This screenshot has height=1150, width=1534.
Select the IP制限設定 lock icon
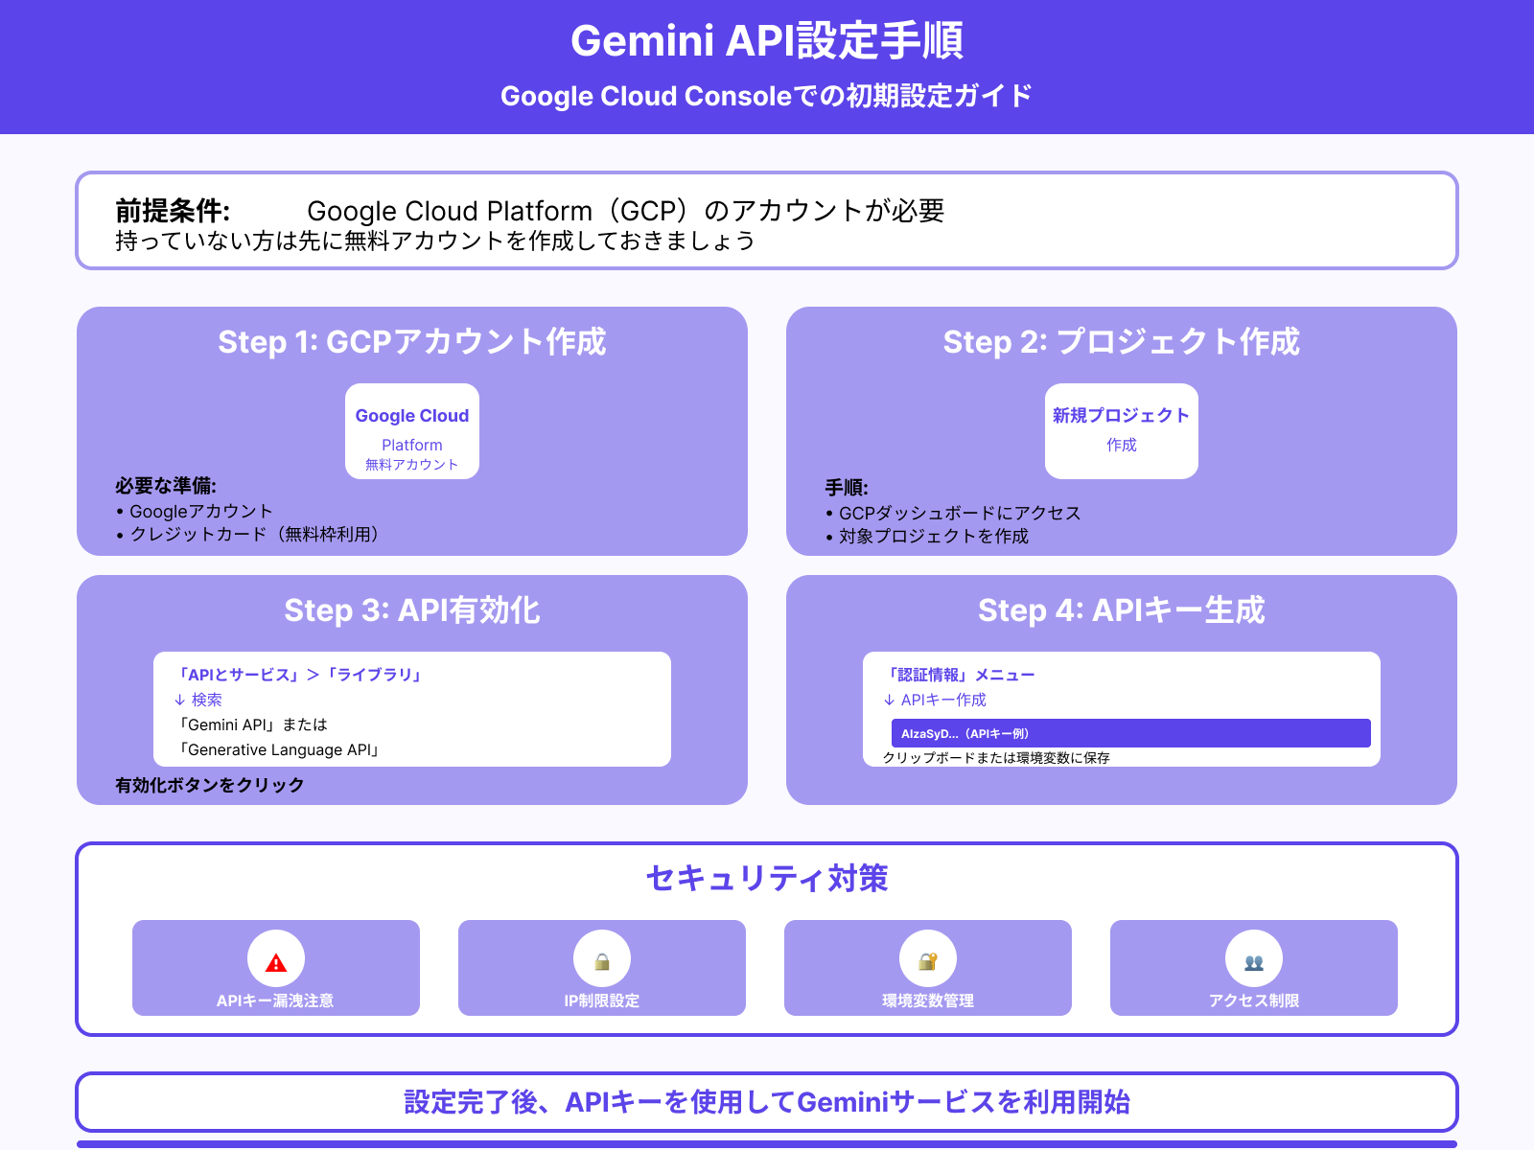coord(602,956)
